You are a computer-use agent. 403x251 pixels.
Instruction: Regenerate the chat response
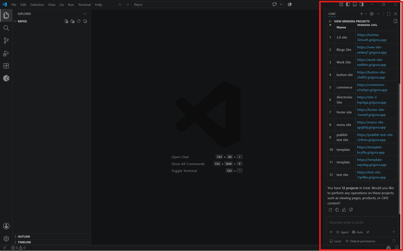330,210
